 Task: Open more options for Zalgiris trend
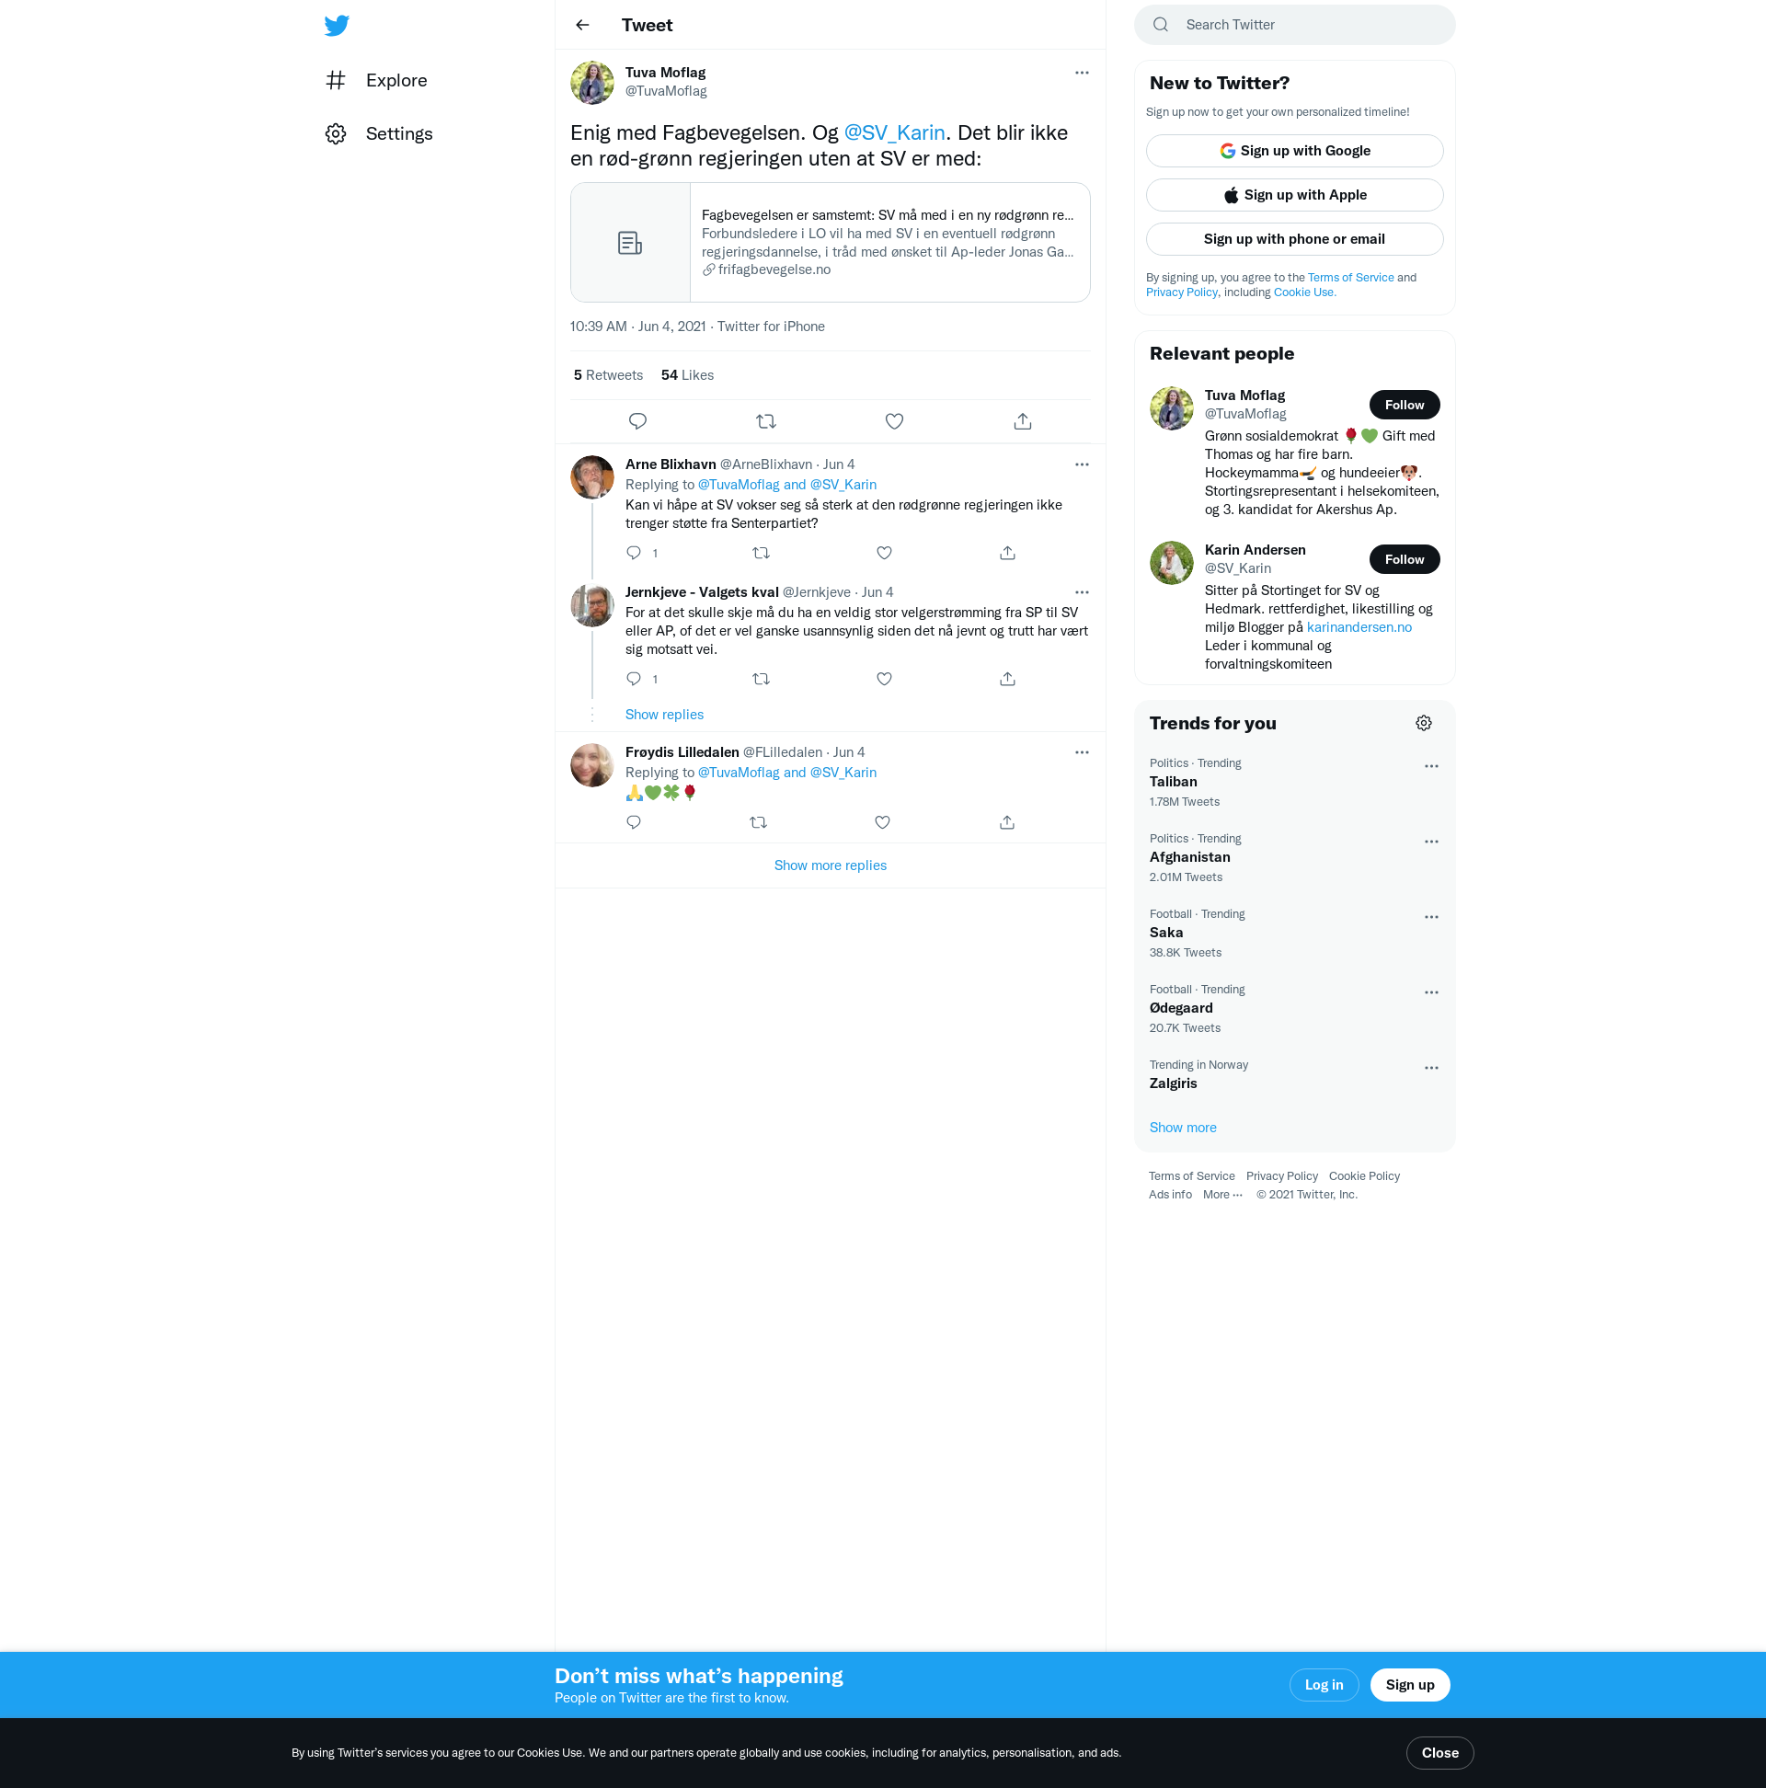[1431, 1068]
